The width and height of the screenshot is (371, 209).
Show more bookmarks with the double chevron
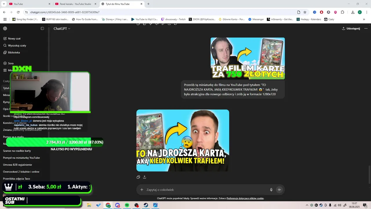pos(364,19)
